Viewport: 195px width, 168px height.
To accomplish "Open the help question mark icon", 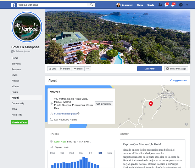I will point(181,5).
